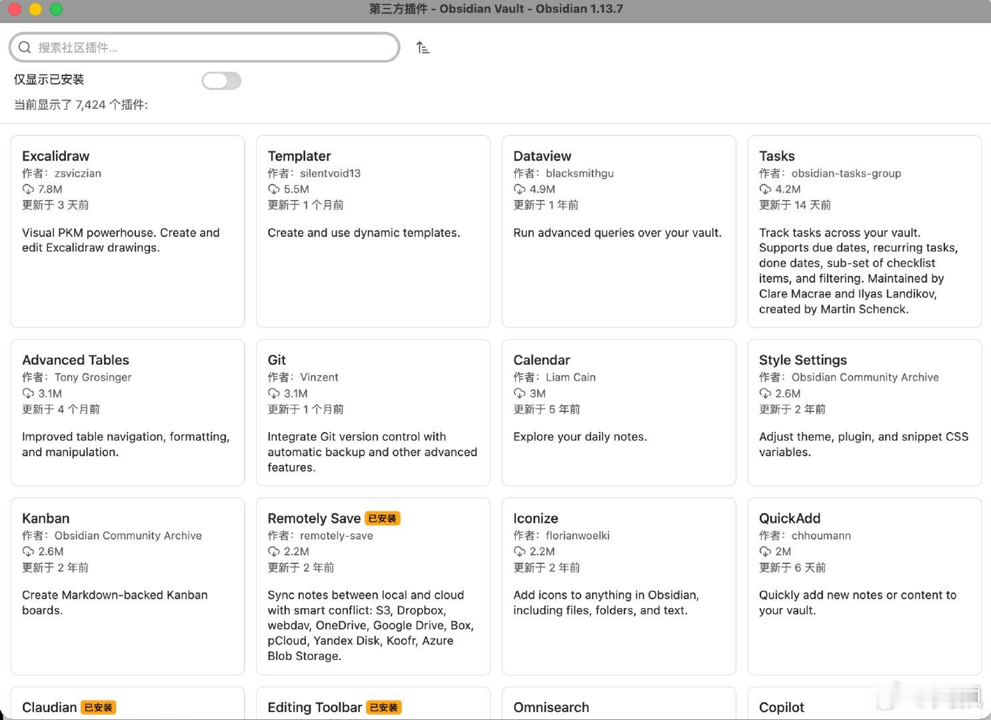991x720 pixels.
Task: Click the download icon on Advanced Tables card
Action: pos(28,393)
